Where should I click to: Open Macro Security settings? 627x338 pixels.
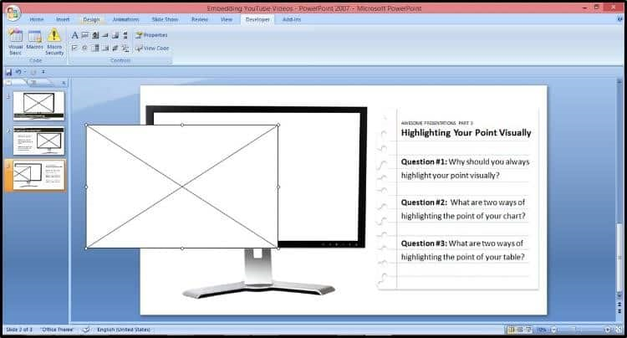pyautogui.click(x=54, y=41)
